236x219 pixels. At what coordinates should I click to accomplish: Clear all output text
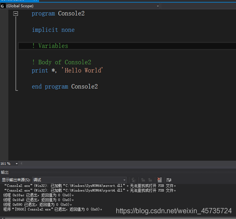[x=159, y=180]
